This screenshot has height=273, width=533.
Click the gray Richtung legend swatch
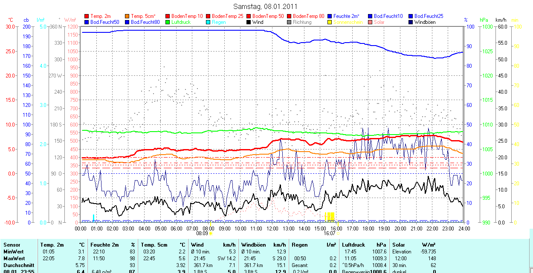(x=290, y=22)
